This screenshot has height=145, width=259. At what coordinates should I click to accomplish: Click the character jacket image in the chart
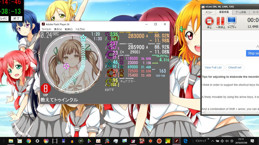point(72,63)
